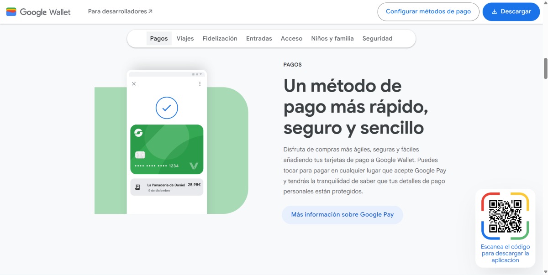Click the Google Wallet logo icon
548x275 pixels.
point(11,12)
